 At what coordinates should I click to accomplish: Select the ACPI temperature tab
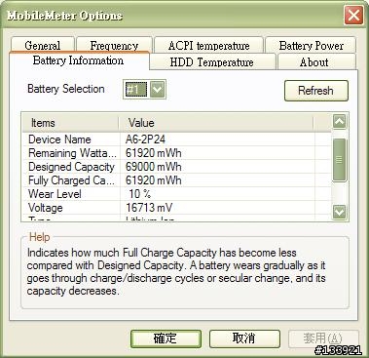coord(208,45)
